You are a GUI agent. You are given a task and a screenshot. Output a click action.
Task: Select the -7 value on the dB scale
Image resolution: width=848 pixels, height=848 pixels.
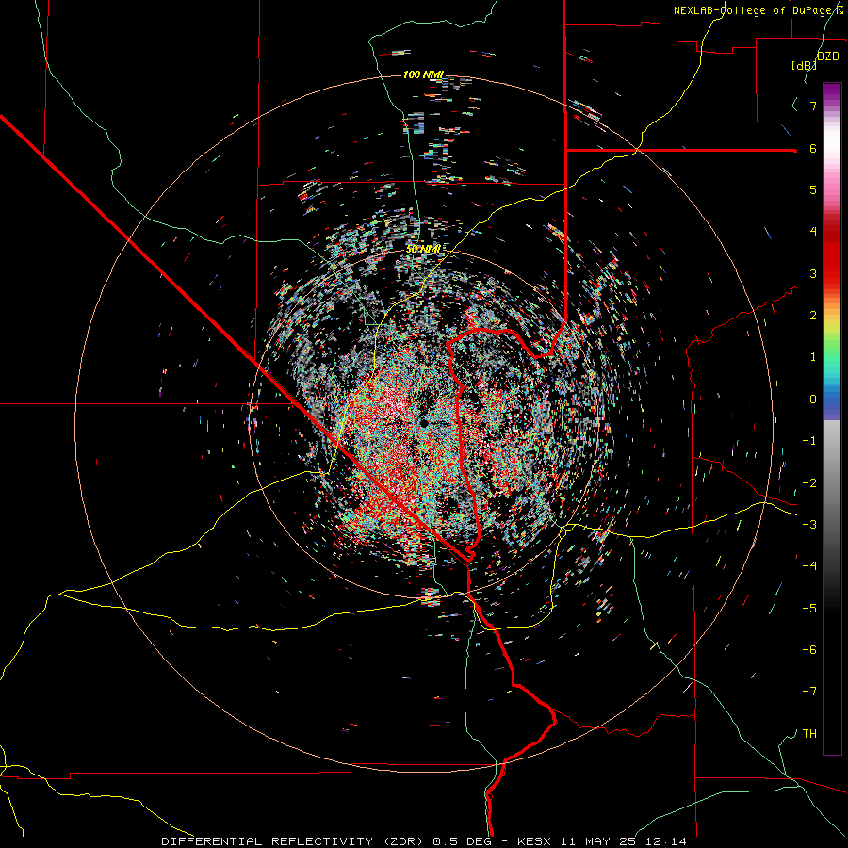point(809,692)
